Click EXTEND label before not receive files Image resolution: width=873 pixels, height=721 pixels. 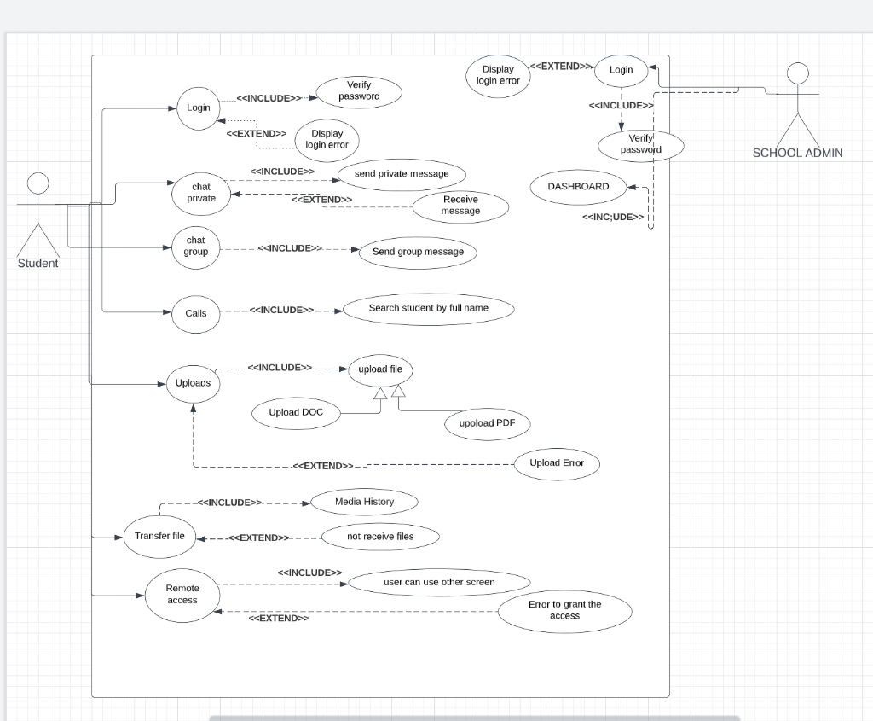tap(259, 538)
